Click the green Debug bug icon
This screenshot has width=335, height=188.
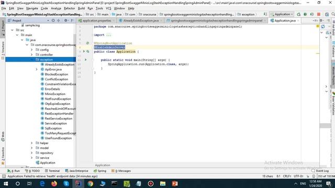point(305,14)
